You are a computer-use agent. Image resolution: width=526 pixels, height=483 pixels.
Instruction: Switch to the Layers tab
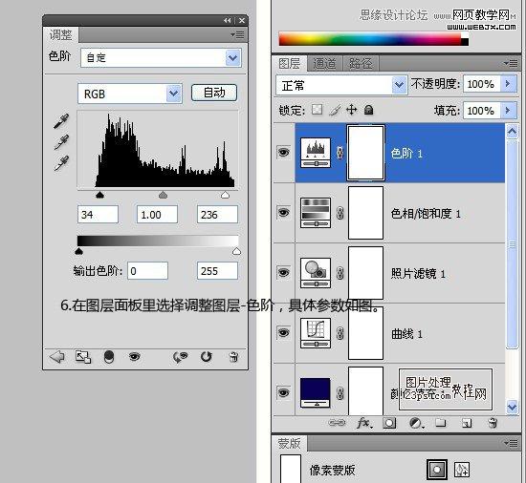289,63
